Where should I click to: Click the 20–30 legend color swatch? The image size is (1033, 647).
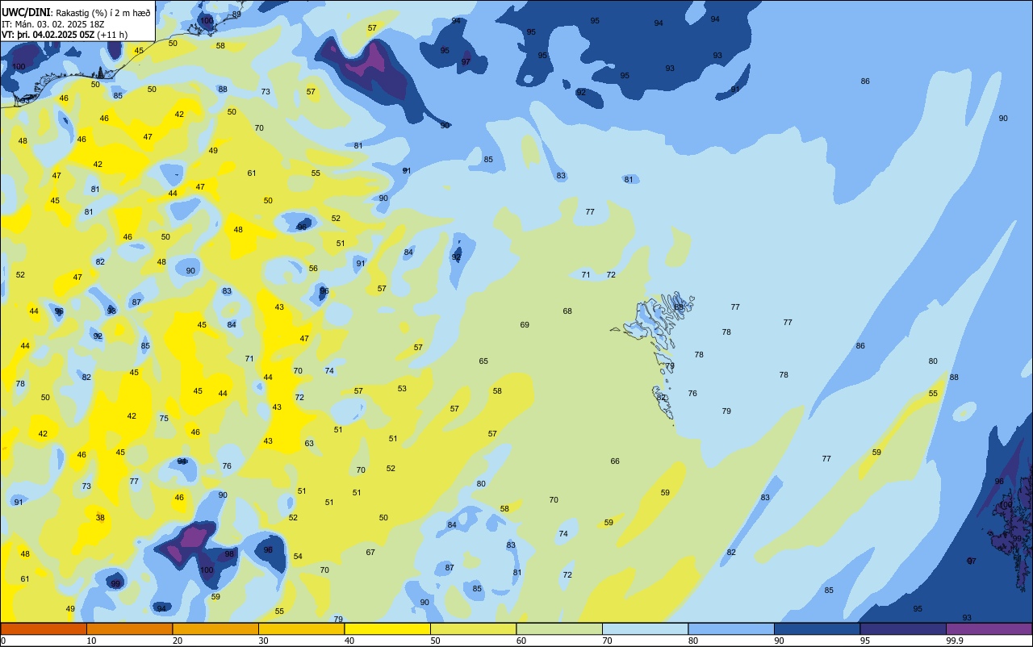(x=215, y=628)
